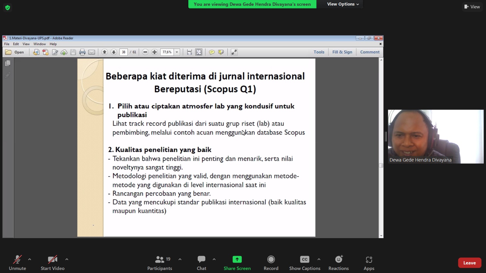Click the Open folder icon in Adobe Reader
Viewport: 486px width, 273px height.
click(9, 52)
